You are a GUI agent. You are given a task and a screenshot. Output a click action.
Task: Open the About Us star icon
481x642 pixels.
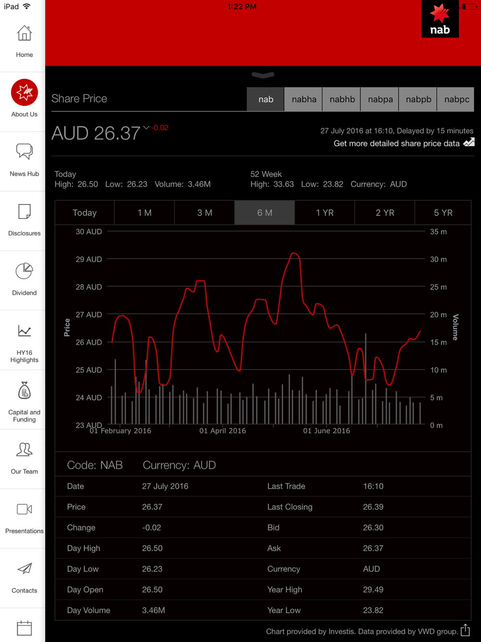25,92
